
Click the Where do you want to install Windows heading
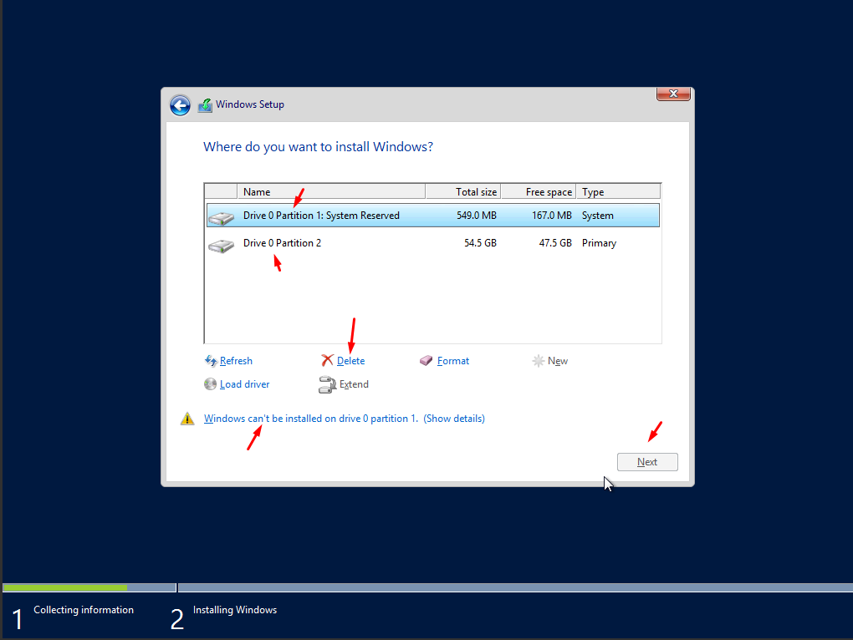(x=319, y=147)
